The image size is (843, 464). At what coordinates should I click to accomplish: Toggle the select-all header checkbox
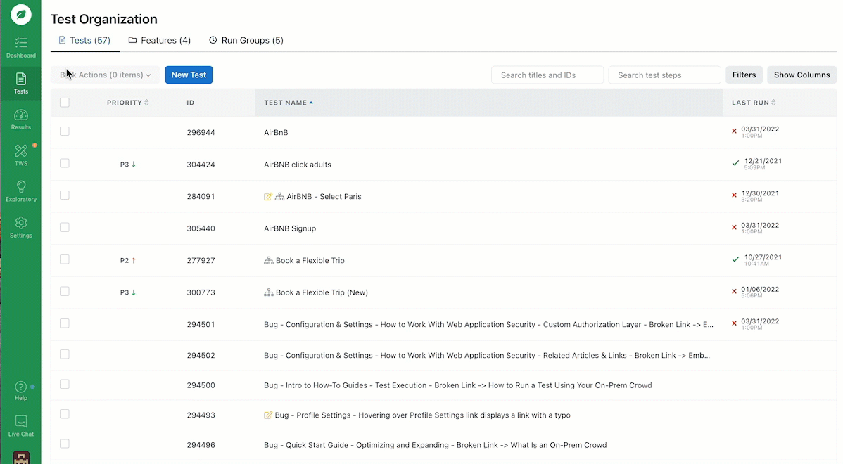(65, 103)
